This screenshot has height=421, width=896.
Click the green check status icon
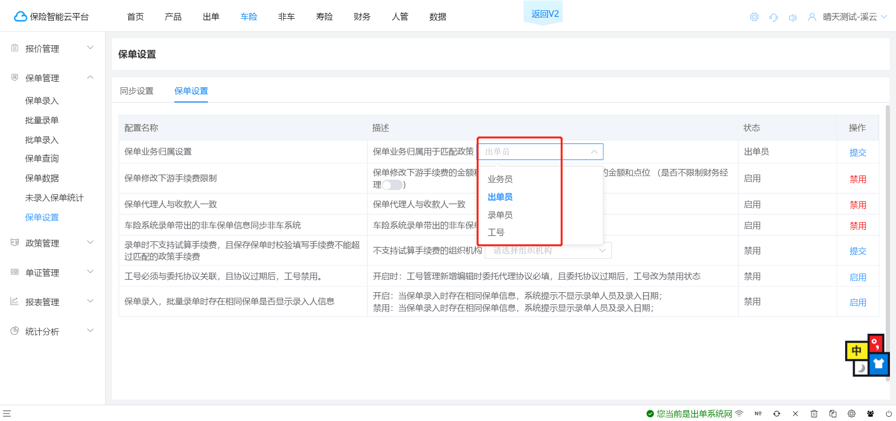[650, 414]
